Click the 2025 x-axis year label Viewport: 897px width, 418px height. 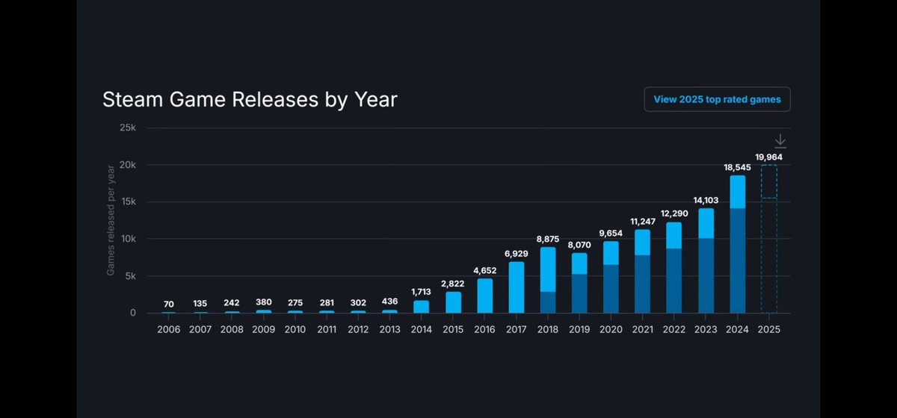click(x=769, y=329)
